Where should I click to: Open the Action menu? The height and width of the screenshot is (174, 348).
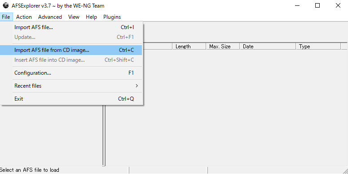(24, 17)
